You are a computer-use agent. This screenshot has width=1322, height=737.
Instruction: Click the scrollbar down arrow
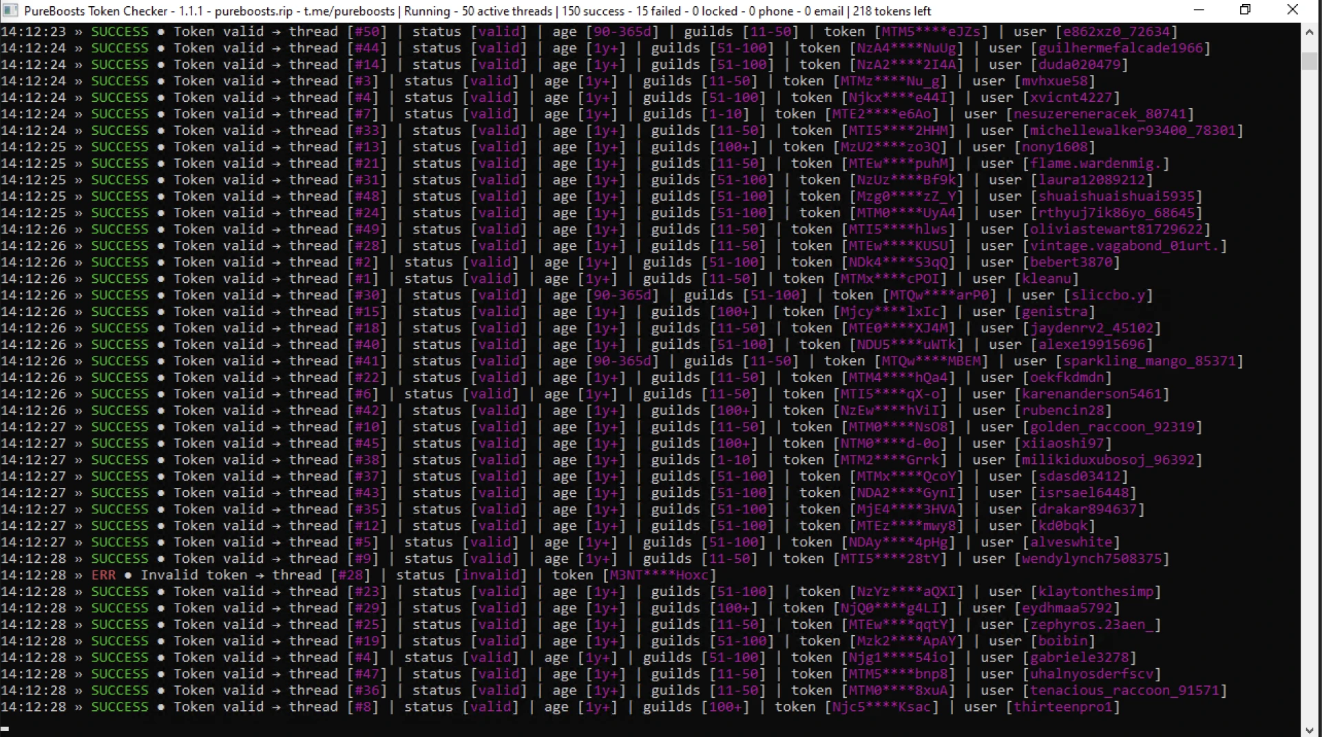(x=1309, y=730)
